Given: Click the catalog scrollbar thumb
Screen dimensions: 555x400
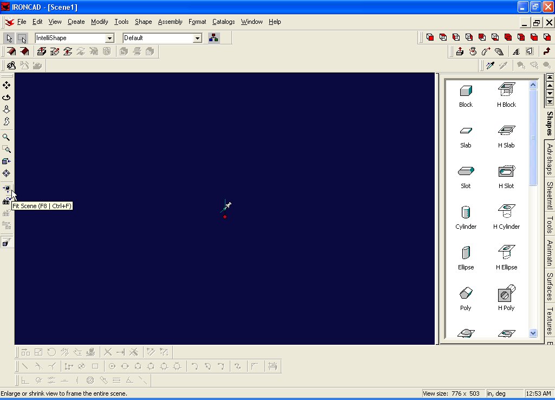Looking at the screenshot, I should click(x=533, y=137).
